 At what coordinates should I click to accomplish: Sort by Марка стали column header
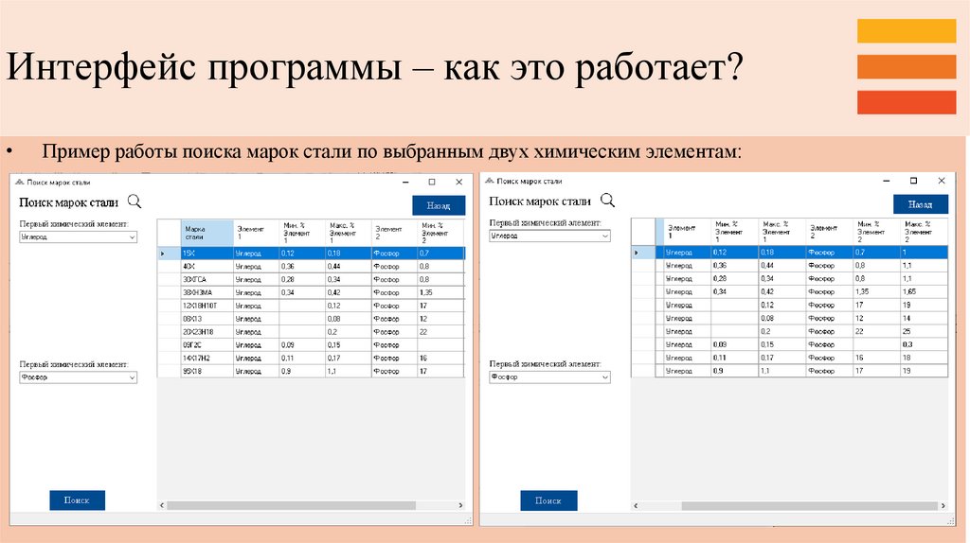click(207, 233)
